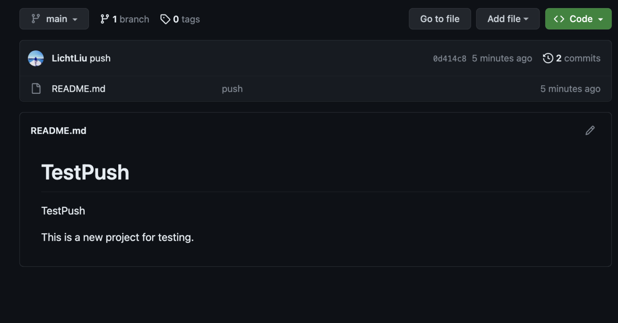Click the code brackets icon on Code button
The width and height of the screenshot is (618, 323).
point(559,19)
